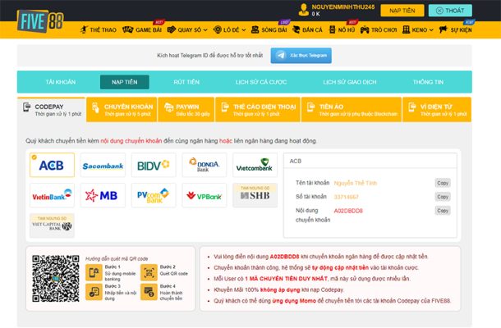Copy the account number Số tài khoản
Viewport: 501px width, 328px height.
(x=443, y=197)
